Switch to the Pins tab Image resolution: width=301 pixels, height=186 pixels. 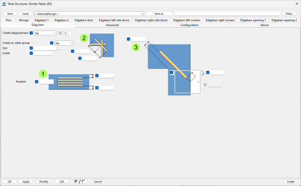8,20
